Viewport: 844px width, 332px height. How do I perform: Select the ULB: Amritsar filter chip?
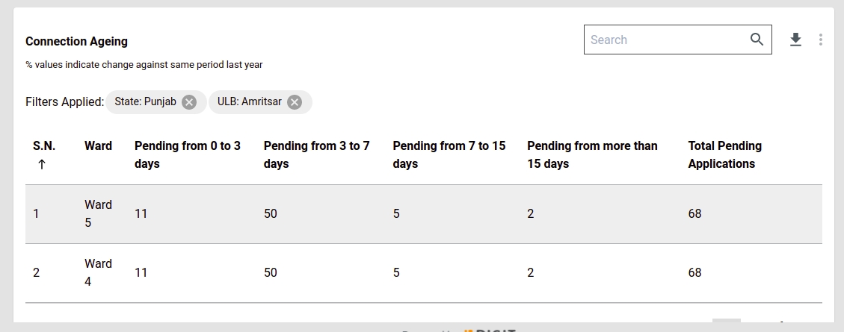click(250, 101)
